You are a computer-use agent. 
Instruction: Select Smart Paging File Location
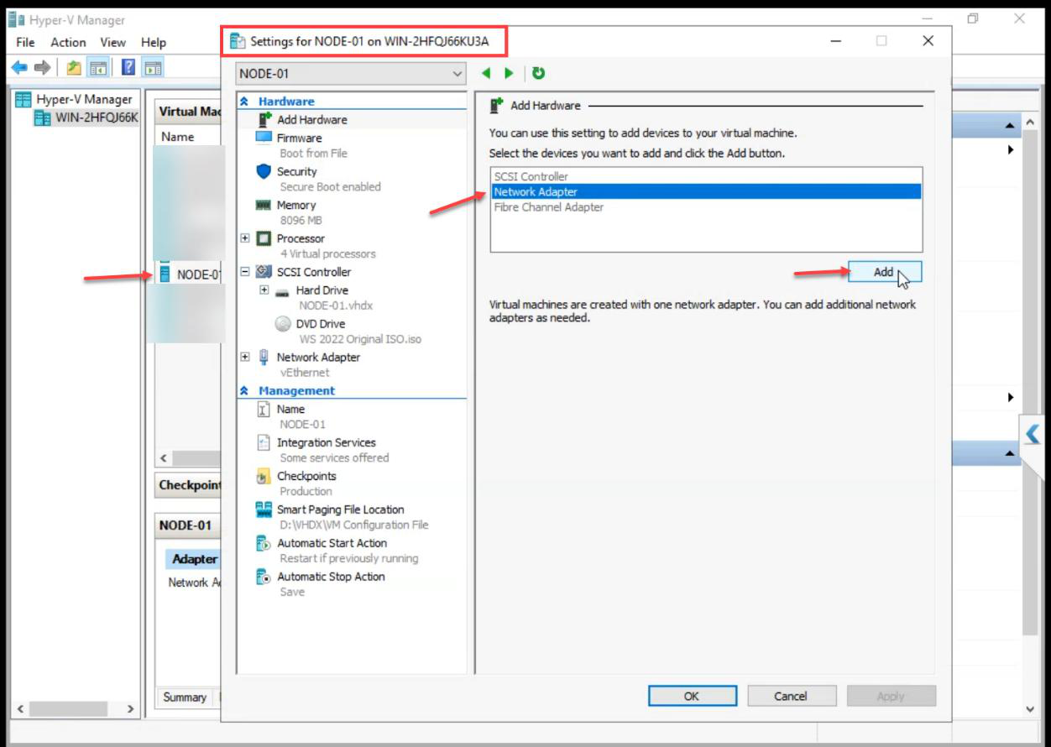point(340,509)
